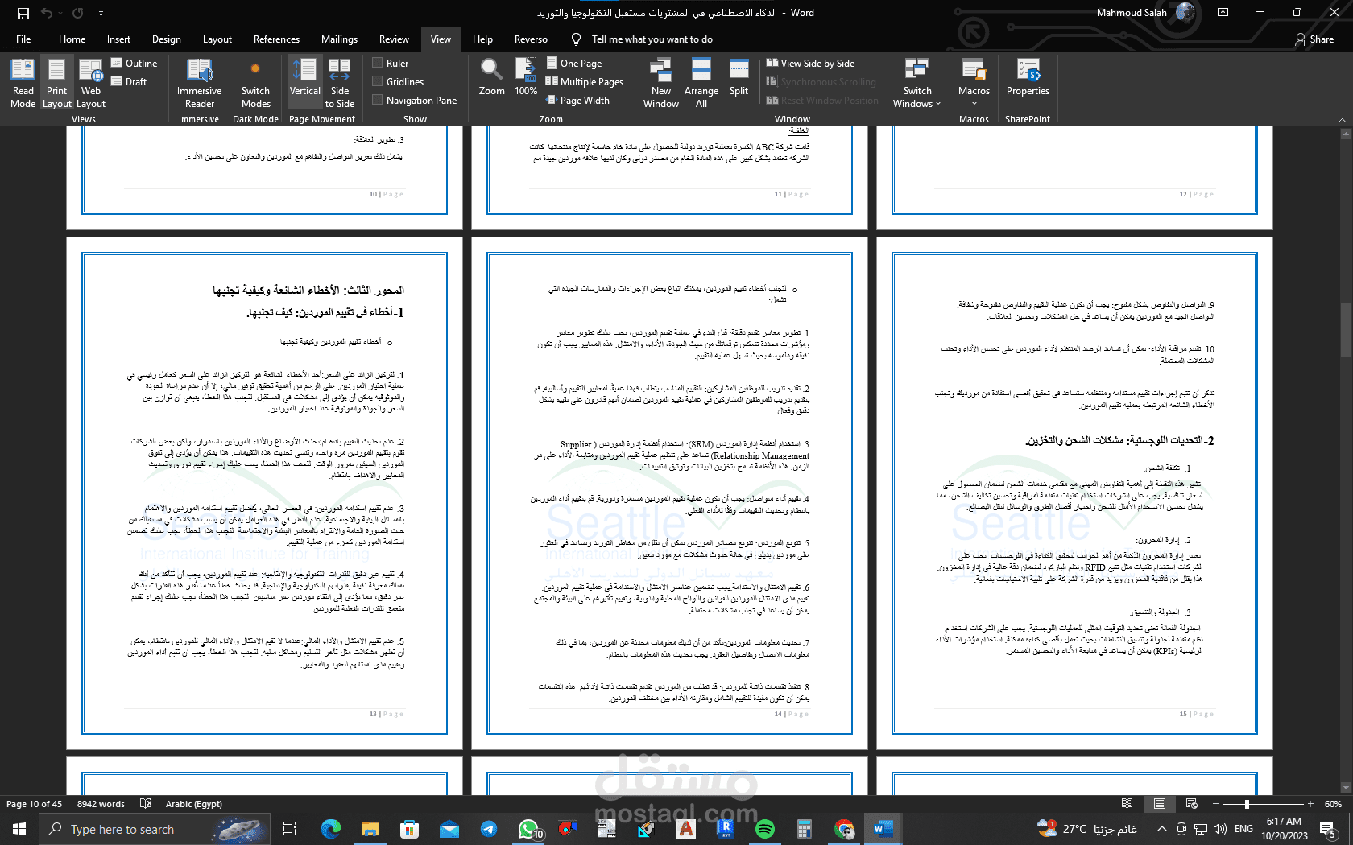
Task: Open File Explorer from the taskbar
Action: coord(370,829)
